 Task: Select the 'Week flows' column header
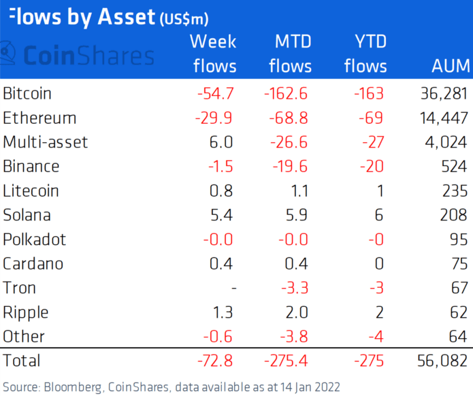213,54
